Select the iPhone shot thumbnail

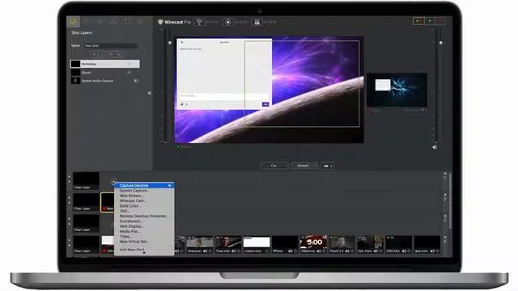click(285, 244)
